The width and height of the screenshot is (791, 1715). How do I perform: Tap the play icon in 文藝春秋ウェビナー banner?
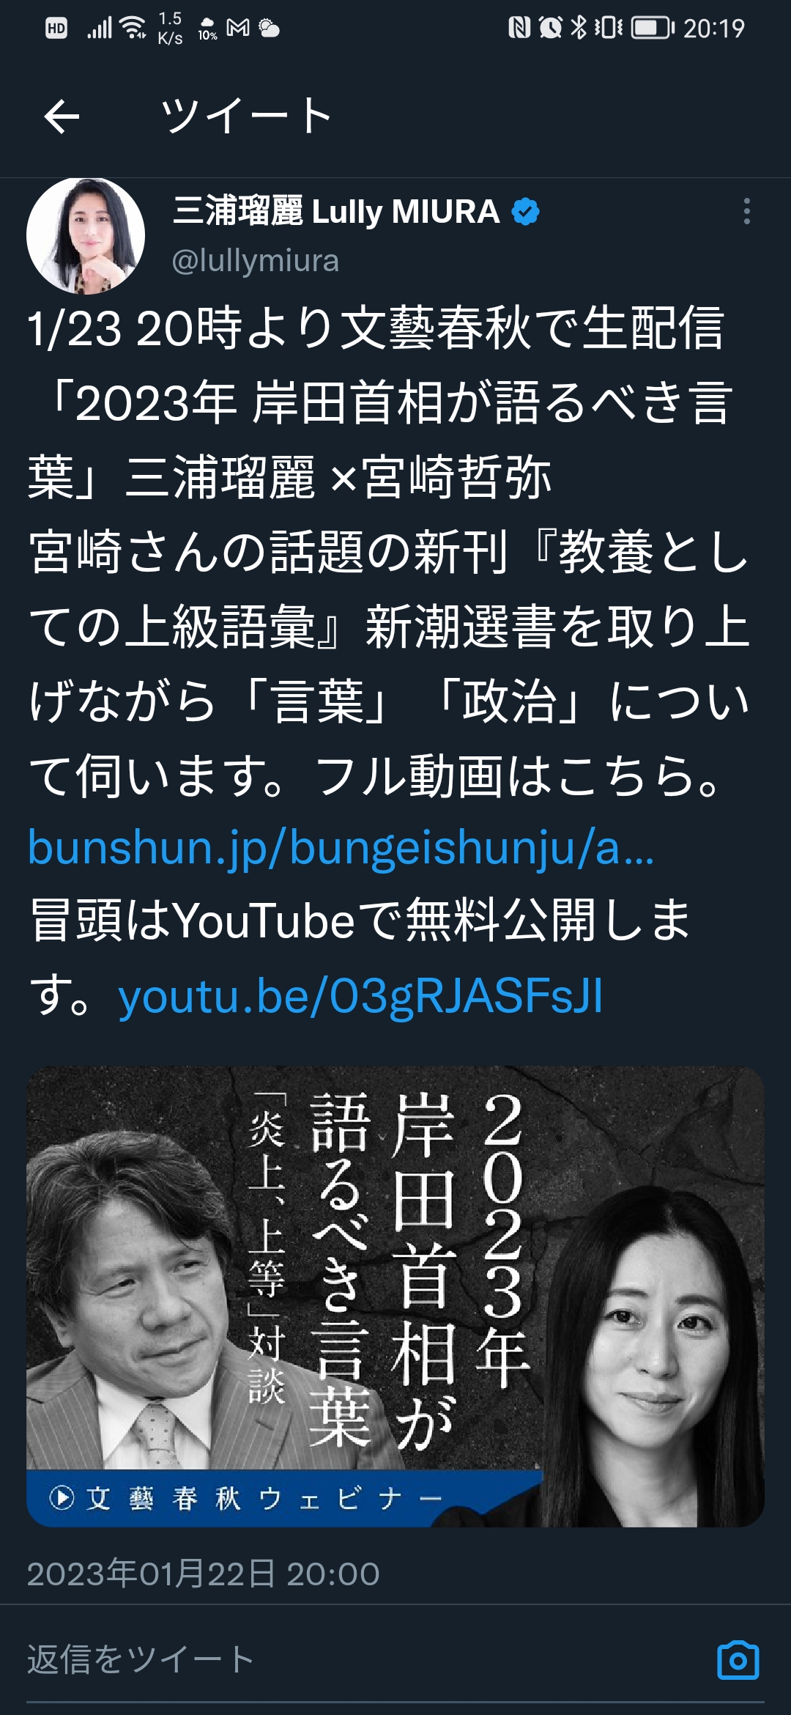point(62,1498)
